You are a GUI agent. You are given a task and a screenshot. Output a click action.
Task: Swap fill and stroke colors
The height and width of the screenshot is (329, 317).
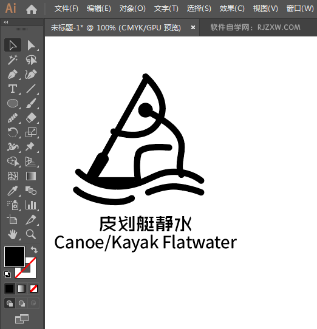coord(34,250)
